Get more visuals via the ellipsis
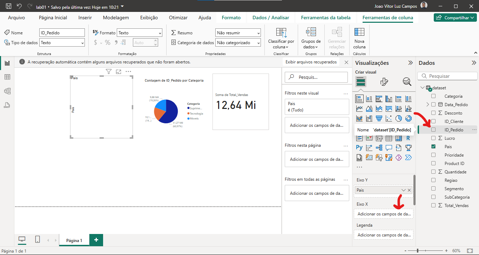 [359, 167]
